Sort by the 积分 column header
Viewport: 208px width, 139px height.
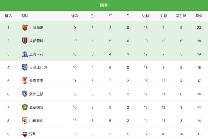tap(199, 16)
